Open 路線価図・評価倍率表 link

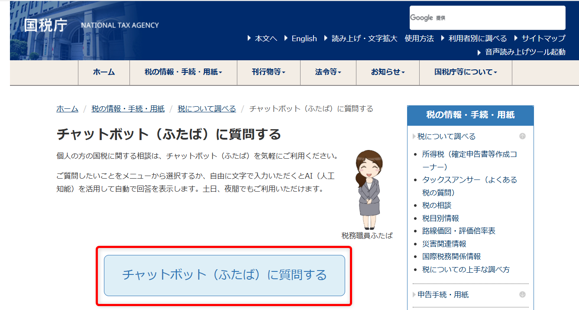pos(459,231)
